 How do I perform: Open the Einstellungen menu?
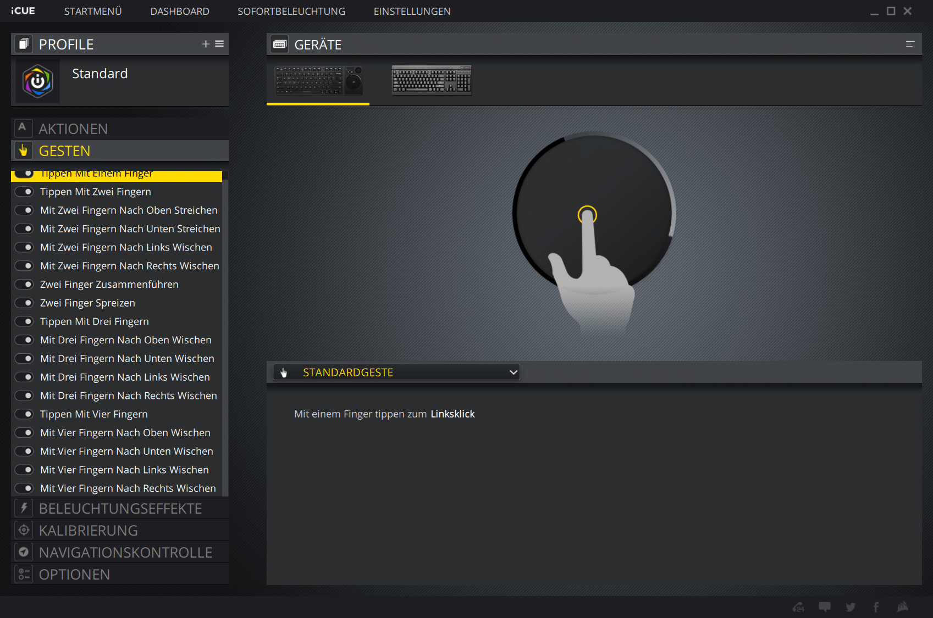click(412, 12)
